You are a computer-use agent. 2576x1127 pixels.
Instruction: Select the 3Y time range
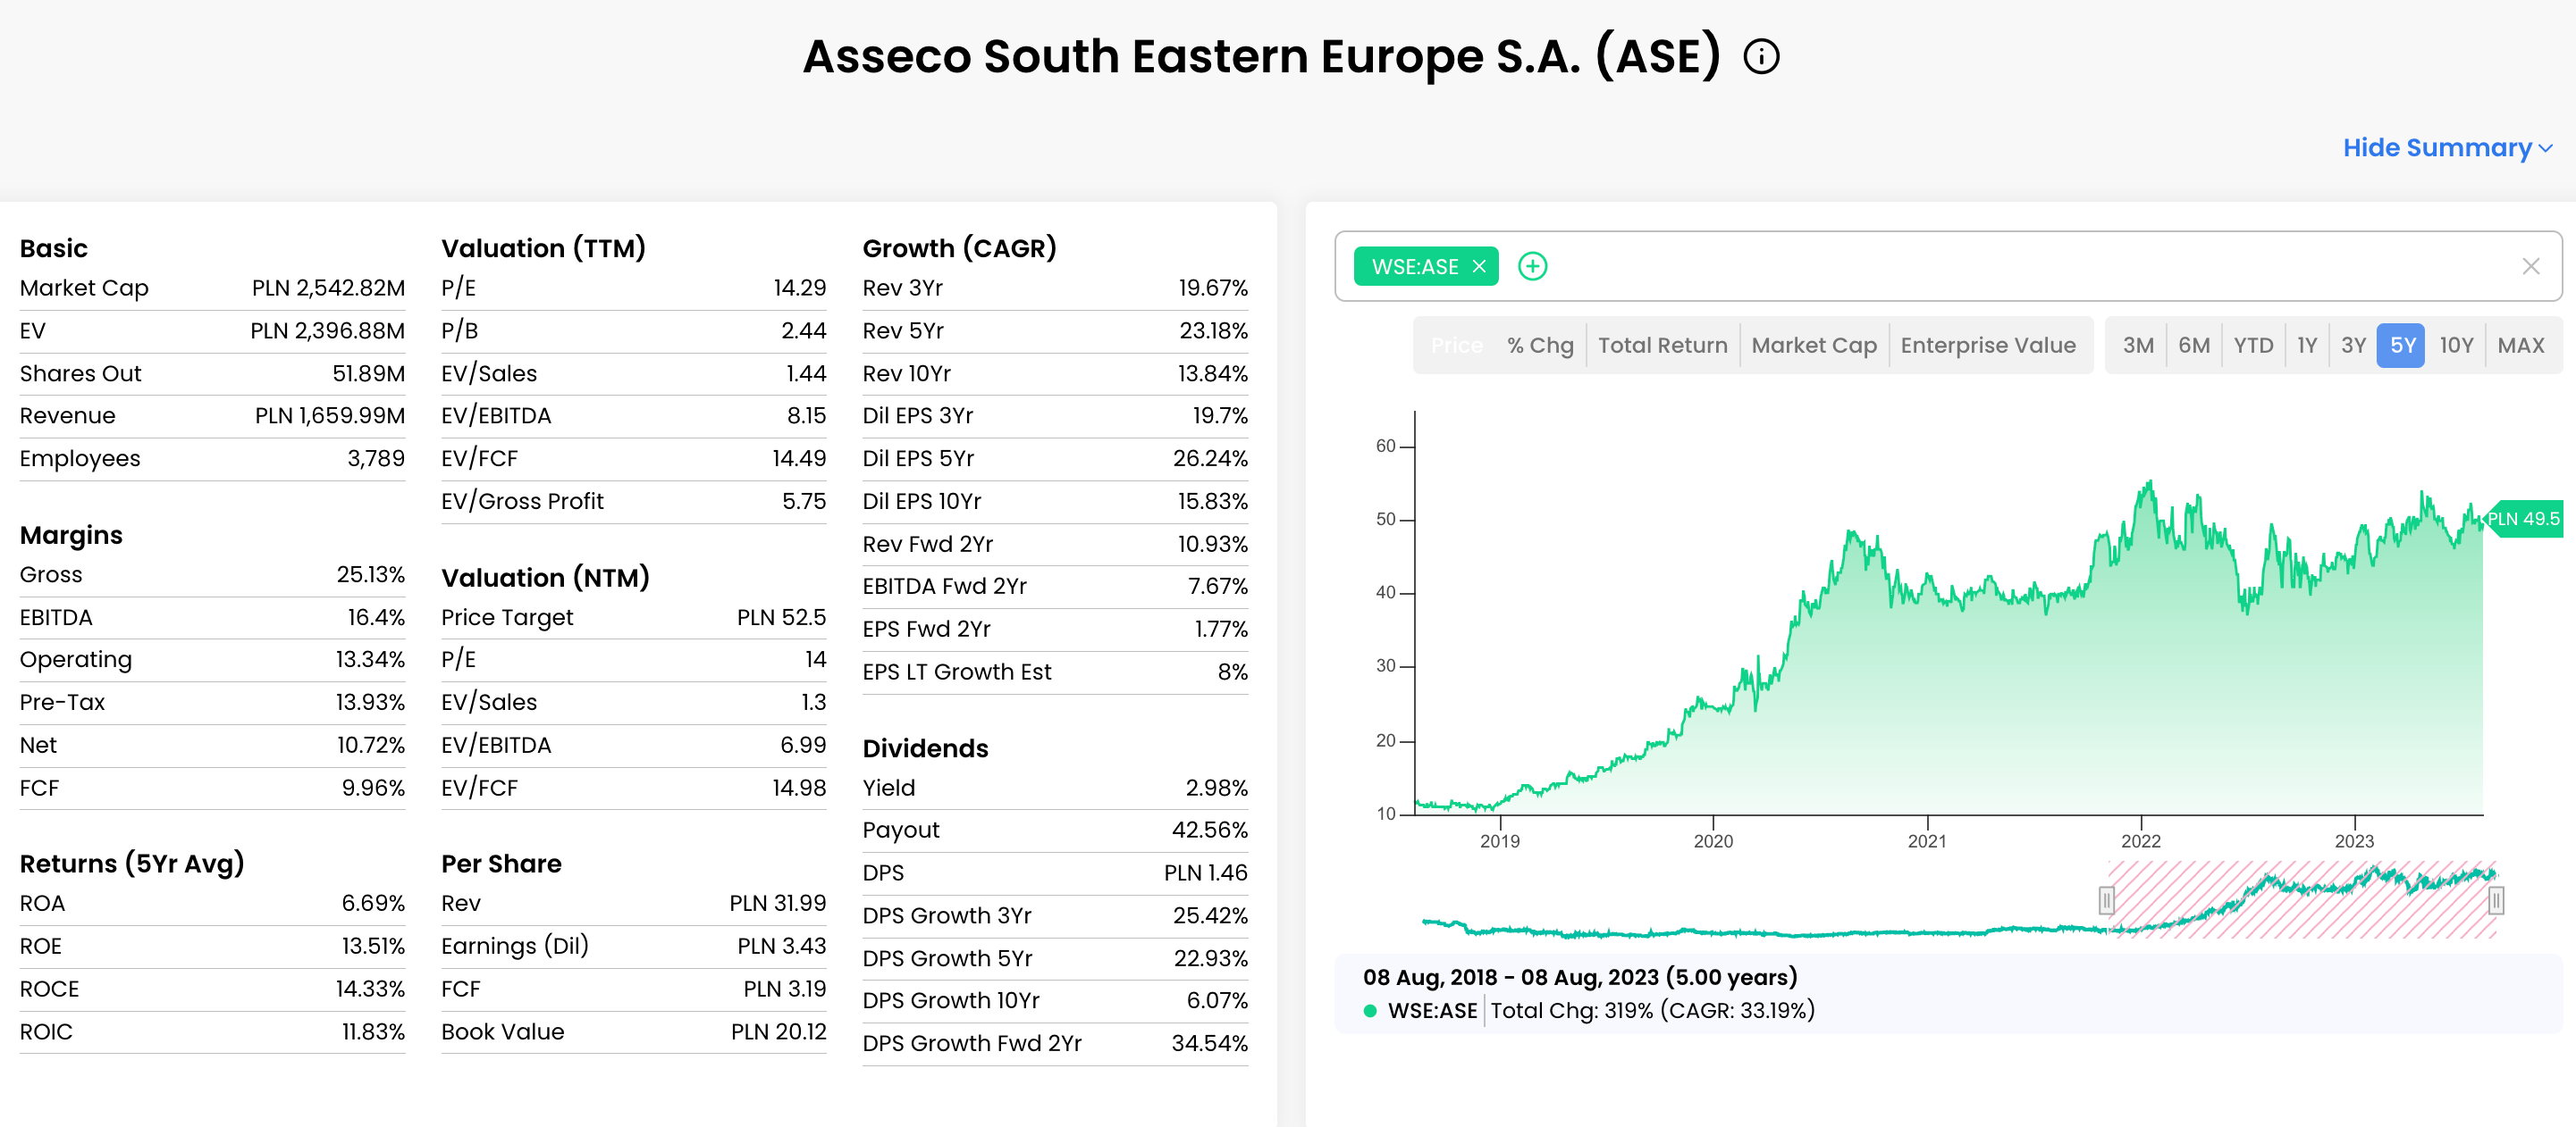click(x=2353, y=346)
